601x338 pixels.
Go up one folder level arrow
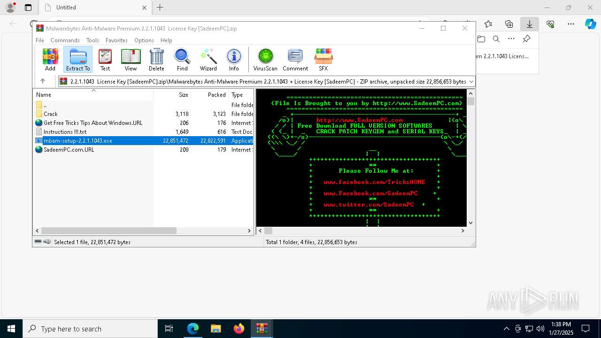pyautogui.click(x=43, y=81)
